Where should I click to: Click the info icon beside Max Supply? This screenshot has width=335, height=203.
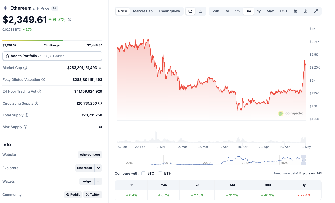point(25,127)
